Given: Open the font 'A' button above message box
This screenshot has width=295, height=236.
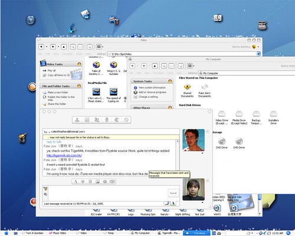Looking at the screenshot, I should [x=76, y=182].
